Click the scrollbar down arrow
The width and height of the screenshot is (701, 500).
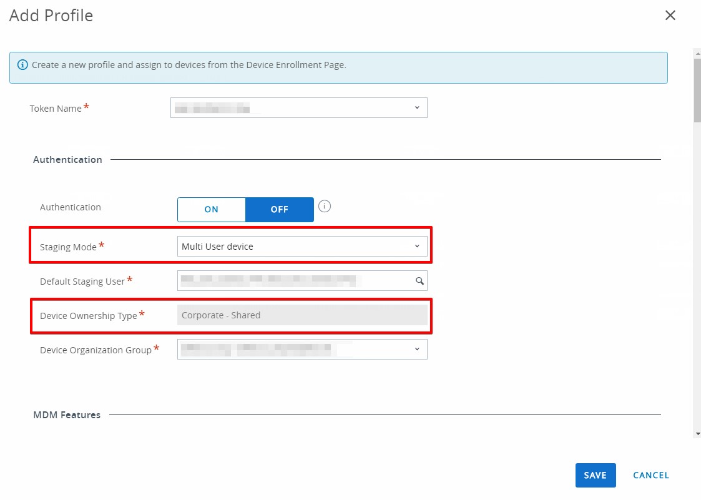(697, 433)
